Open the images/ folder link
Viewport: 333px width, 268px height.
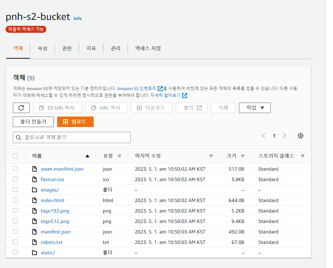coord(50,190)
